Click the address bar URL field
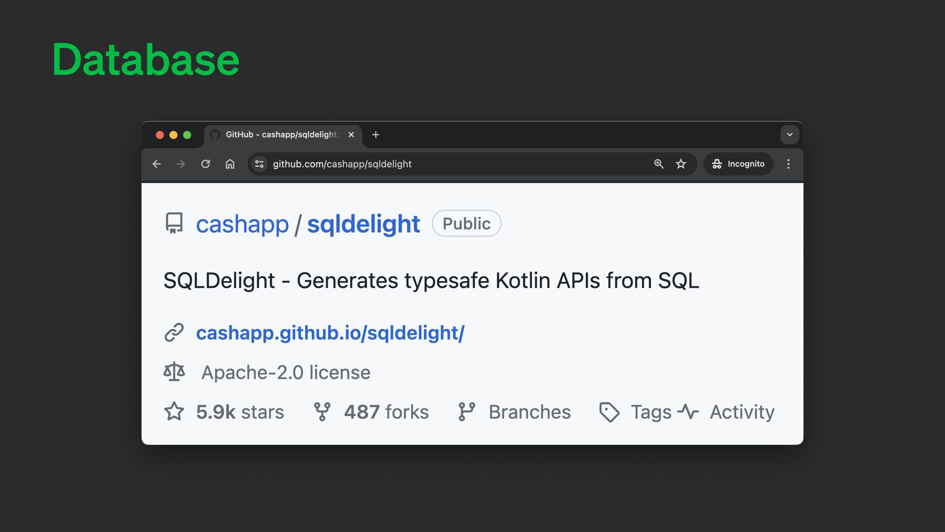This screenshot has height=532, width=945. pyautogui.click(x=443, y=164)
